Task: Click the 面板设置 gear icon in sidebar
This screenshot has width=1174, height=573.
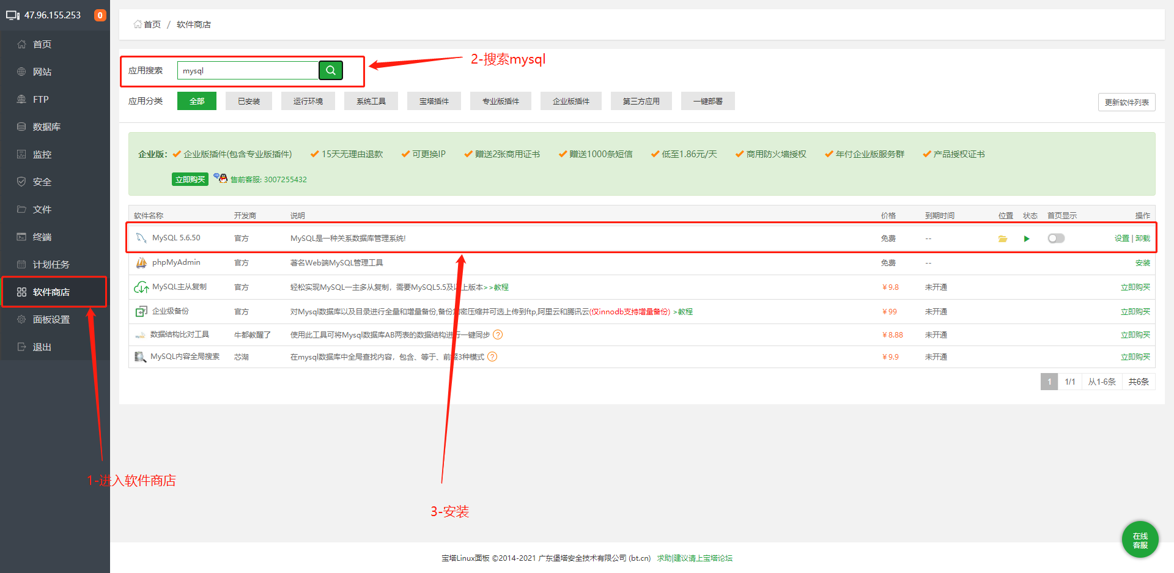Action: tap(21, 319)
